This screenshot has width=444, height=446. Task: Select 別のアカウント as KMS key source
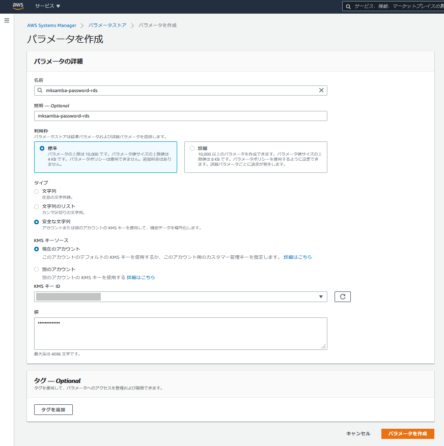pos(37,269)
